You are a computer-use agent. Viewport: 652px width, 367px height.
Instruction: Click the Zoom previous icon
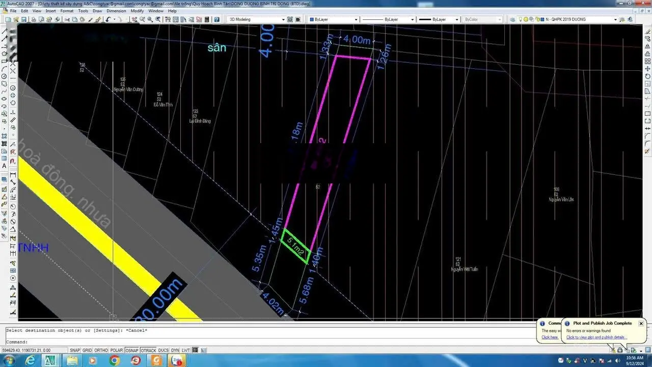[158, 19]
